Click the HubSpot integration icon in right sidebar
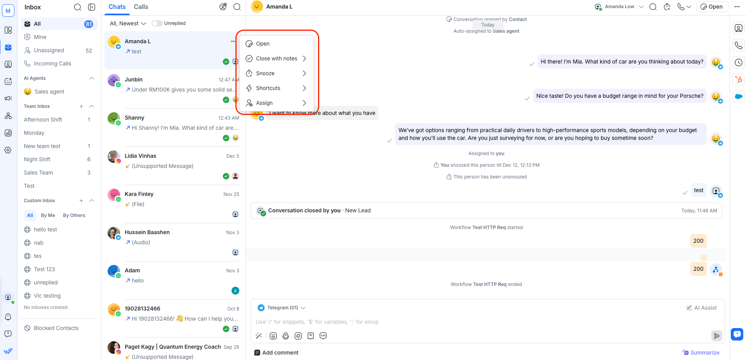Image resolution: width=746 pixels, height=360 pixels. (738, 79)
